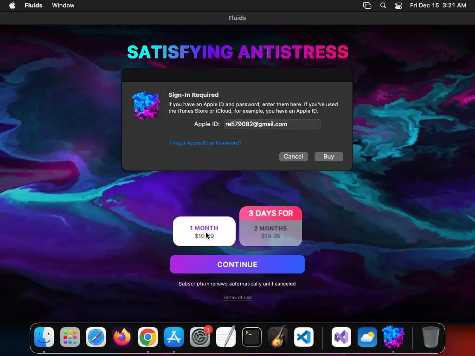Open Control Center in the menu bar

click(398, 6)
